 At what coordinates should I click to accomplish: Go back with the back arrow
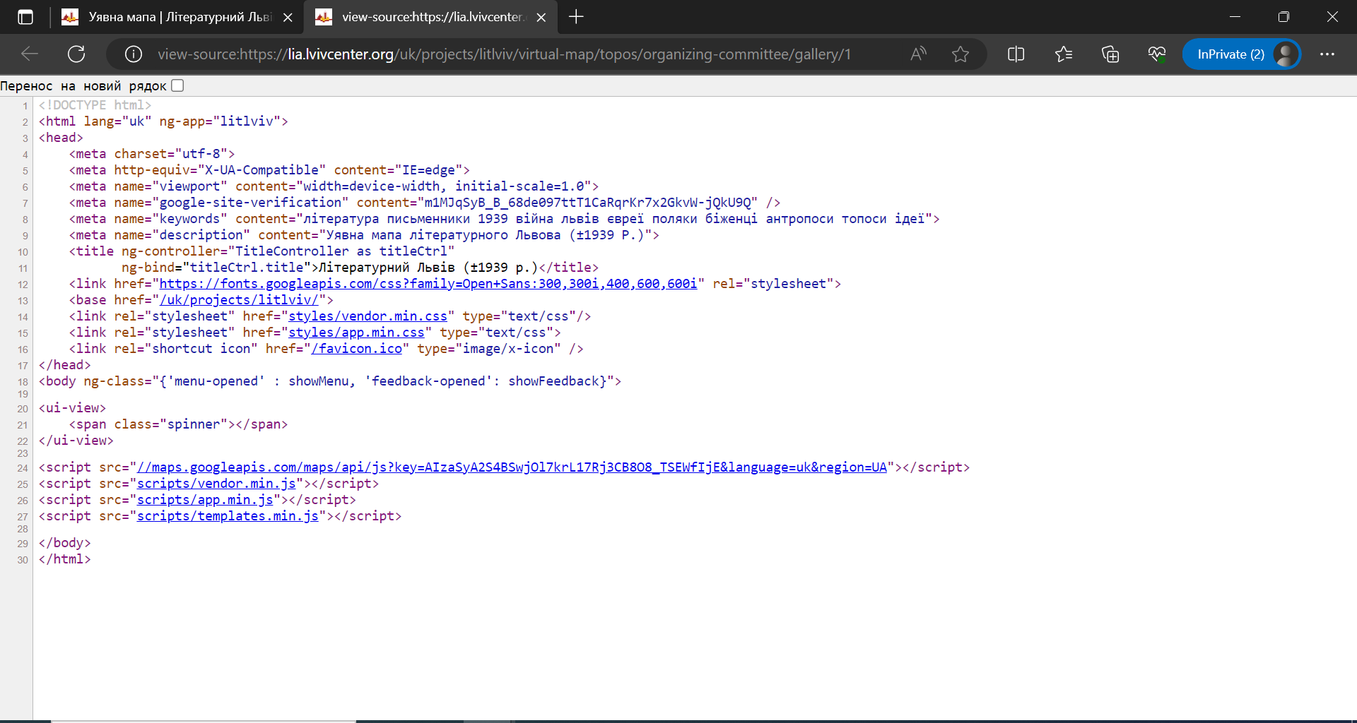pos(30,54)
